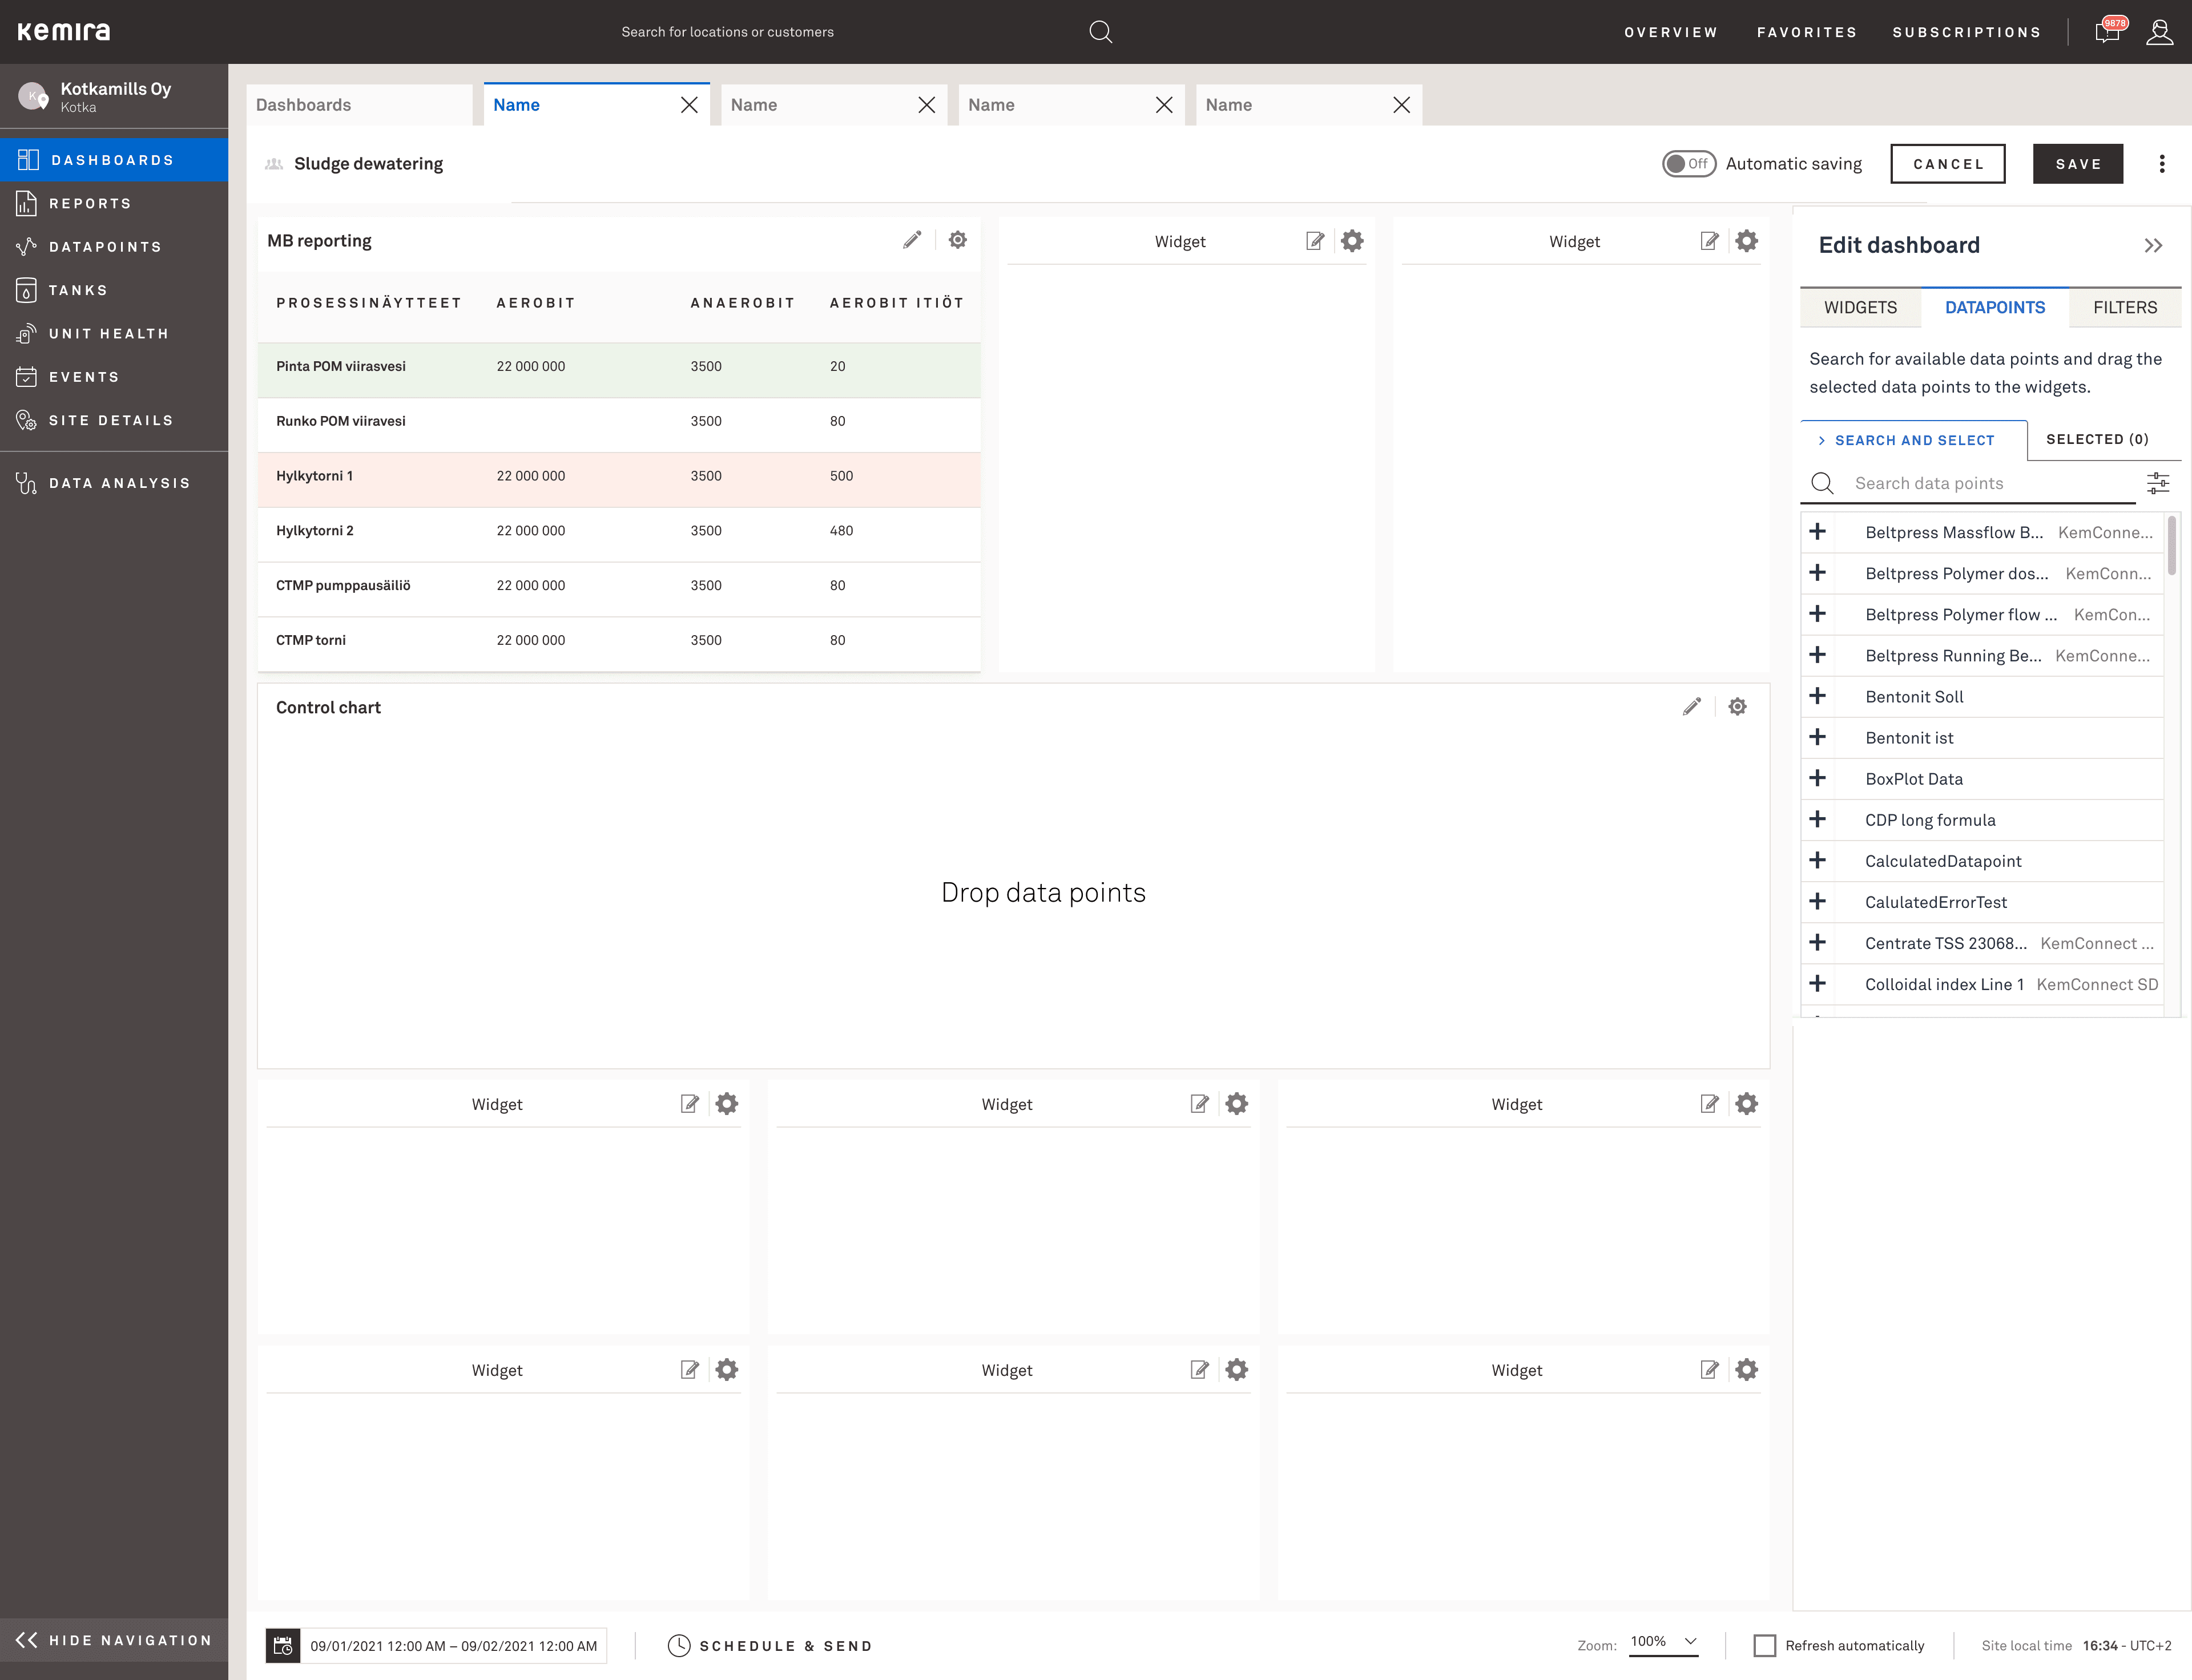The image size is (2192, 1680).
Task: Open MB reporting widget settings gear
Action: click(x=957, y=240)
